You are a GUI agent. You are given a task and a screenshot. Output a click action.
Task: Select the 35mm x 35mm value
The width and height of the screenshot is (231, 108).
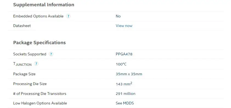[x=129, y=74]
